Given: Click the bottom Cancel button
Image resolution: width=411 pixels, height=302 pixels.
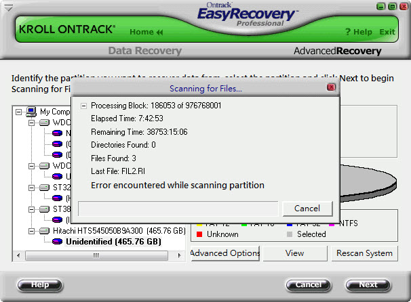Looking at the screenshot, I should pos(308,284).
